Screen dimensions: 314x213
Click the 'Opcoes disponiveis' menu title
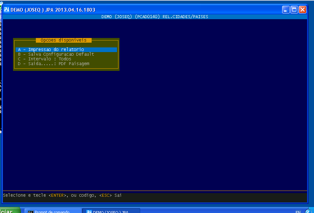click(64, 40)
